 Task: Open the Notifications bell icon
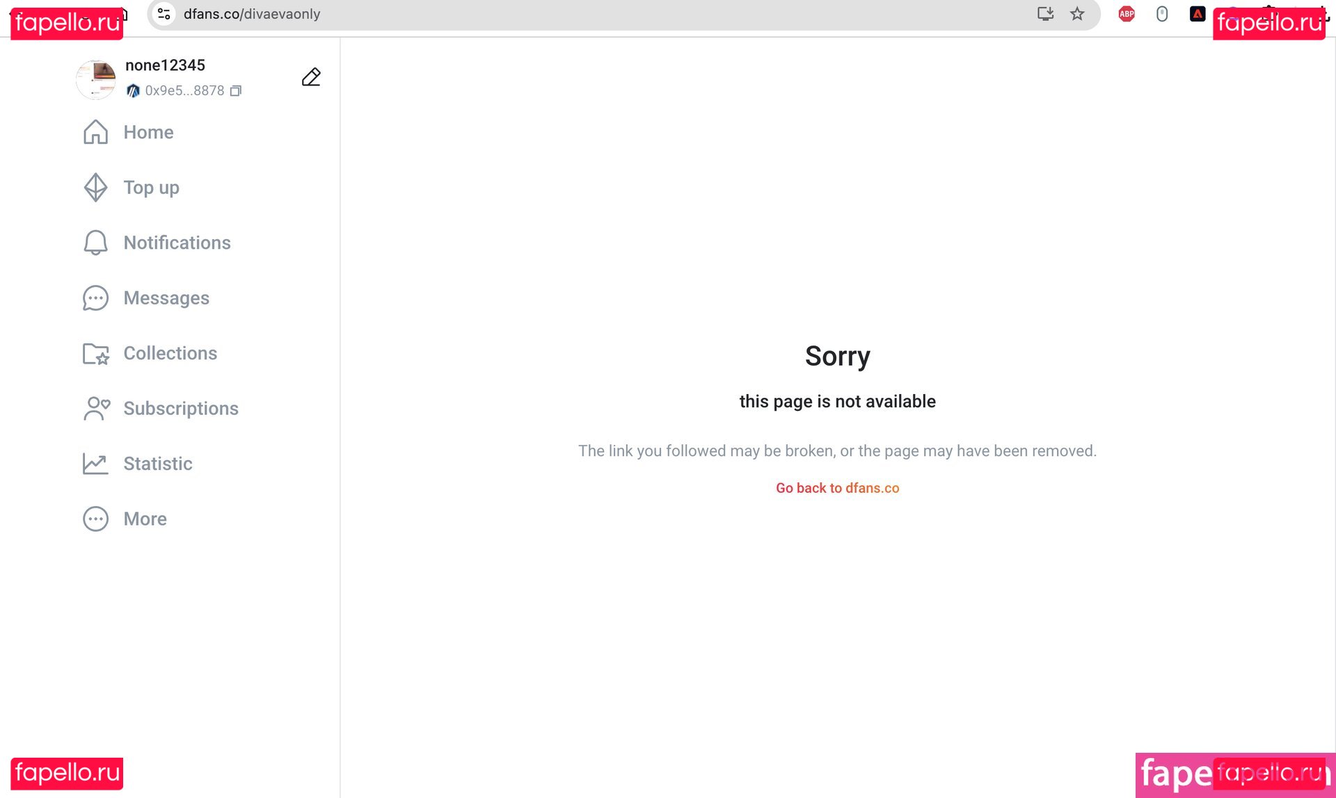click(x=95, y=243)
